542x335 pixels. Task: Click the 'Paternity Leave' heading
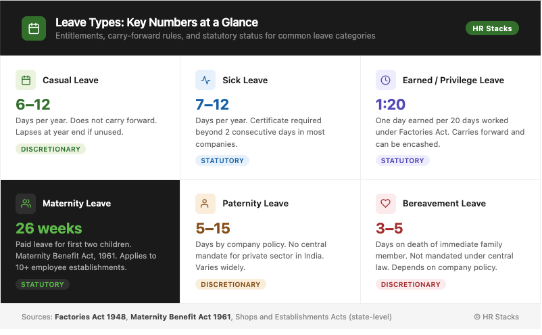pyautogui.click(x=255, y=204)
